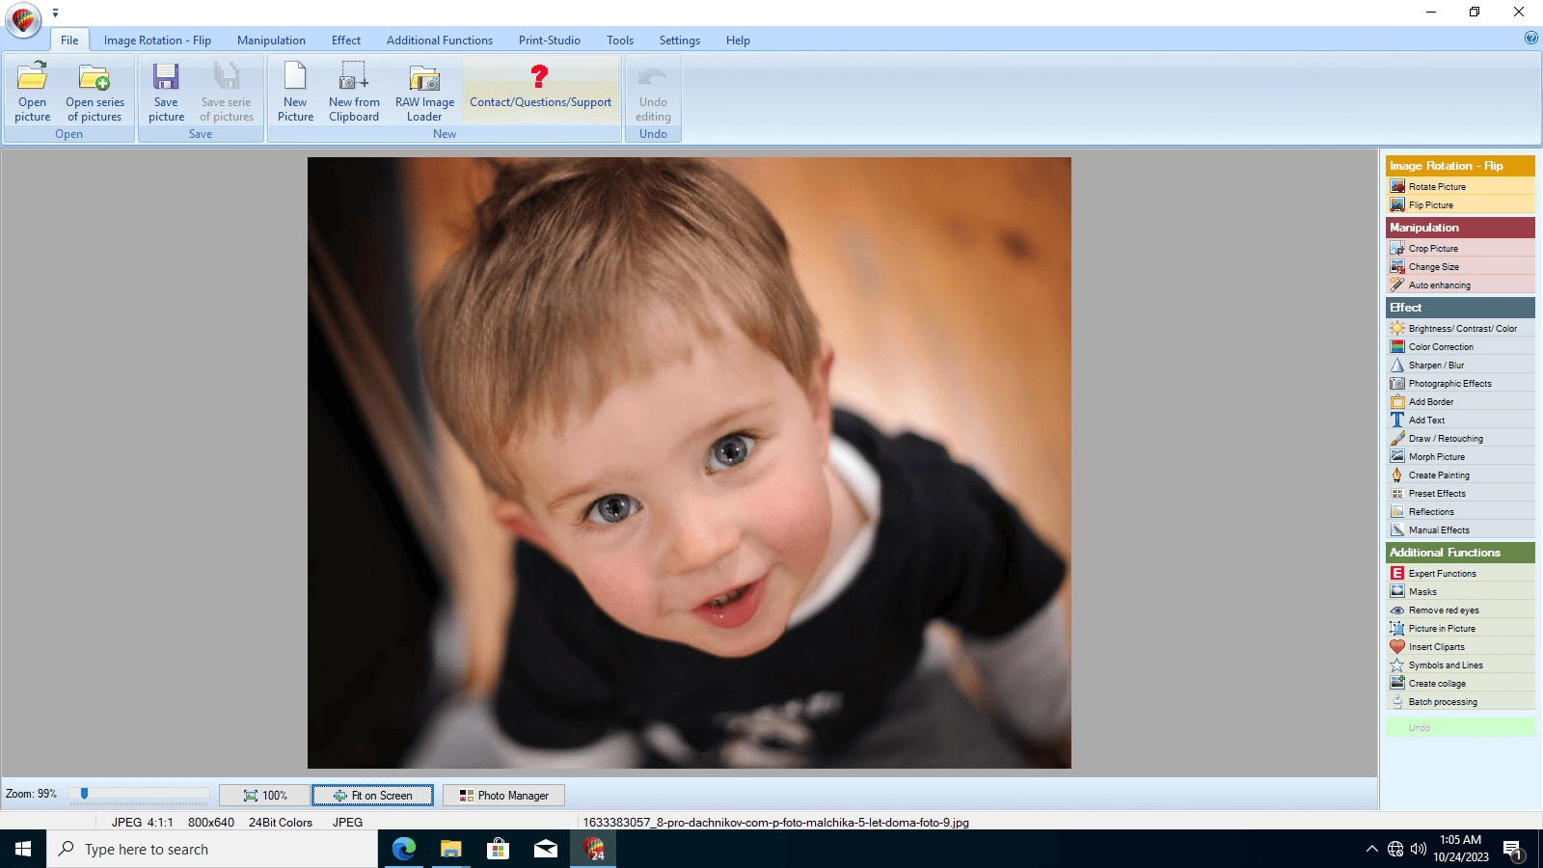Image resolution: width=1543 pixels, height=868 pixels.
Task: Open Brightness/ Contrast/ Color effect
Action: coord(1460,328)
